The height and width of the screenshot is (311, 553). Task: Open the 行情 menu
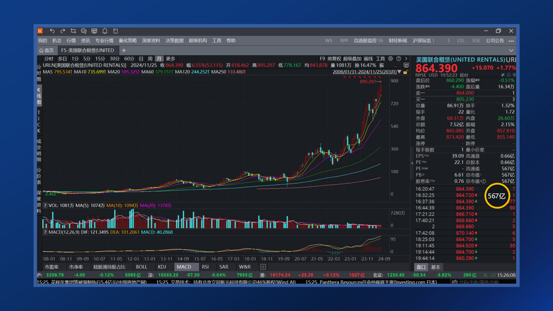[71, 41]
